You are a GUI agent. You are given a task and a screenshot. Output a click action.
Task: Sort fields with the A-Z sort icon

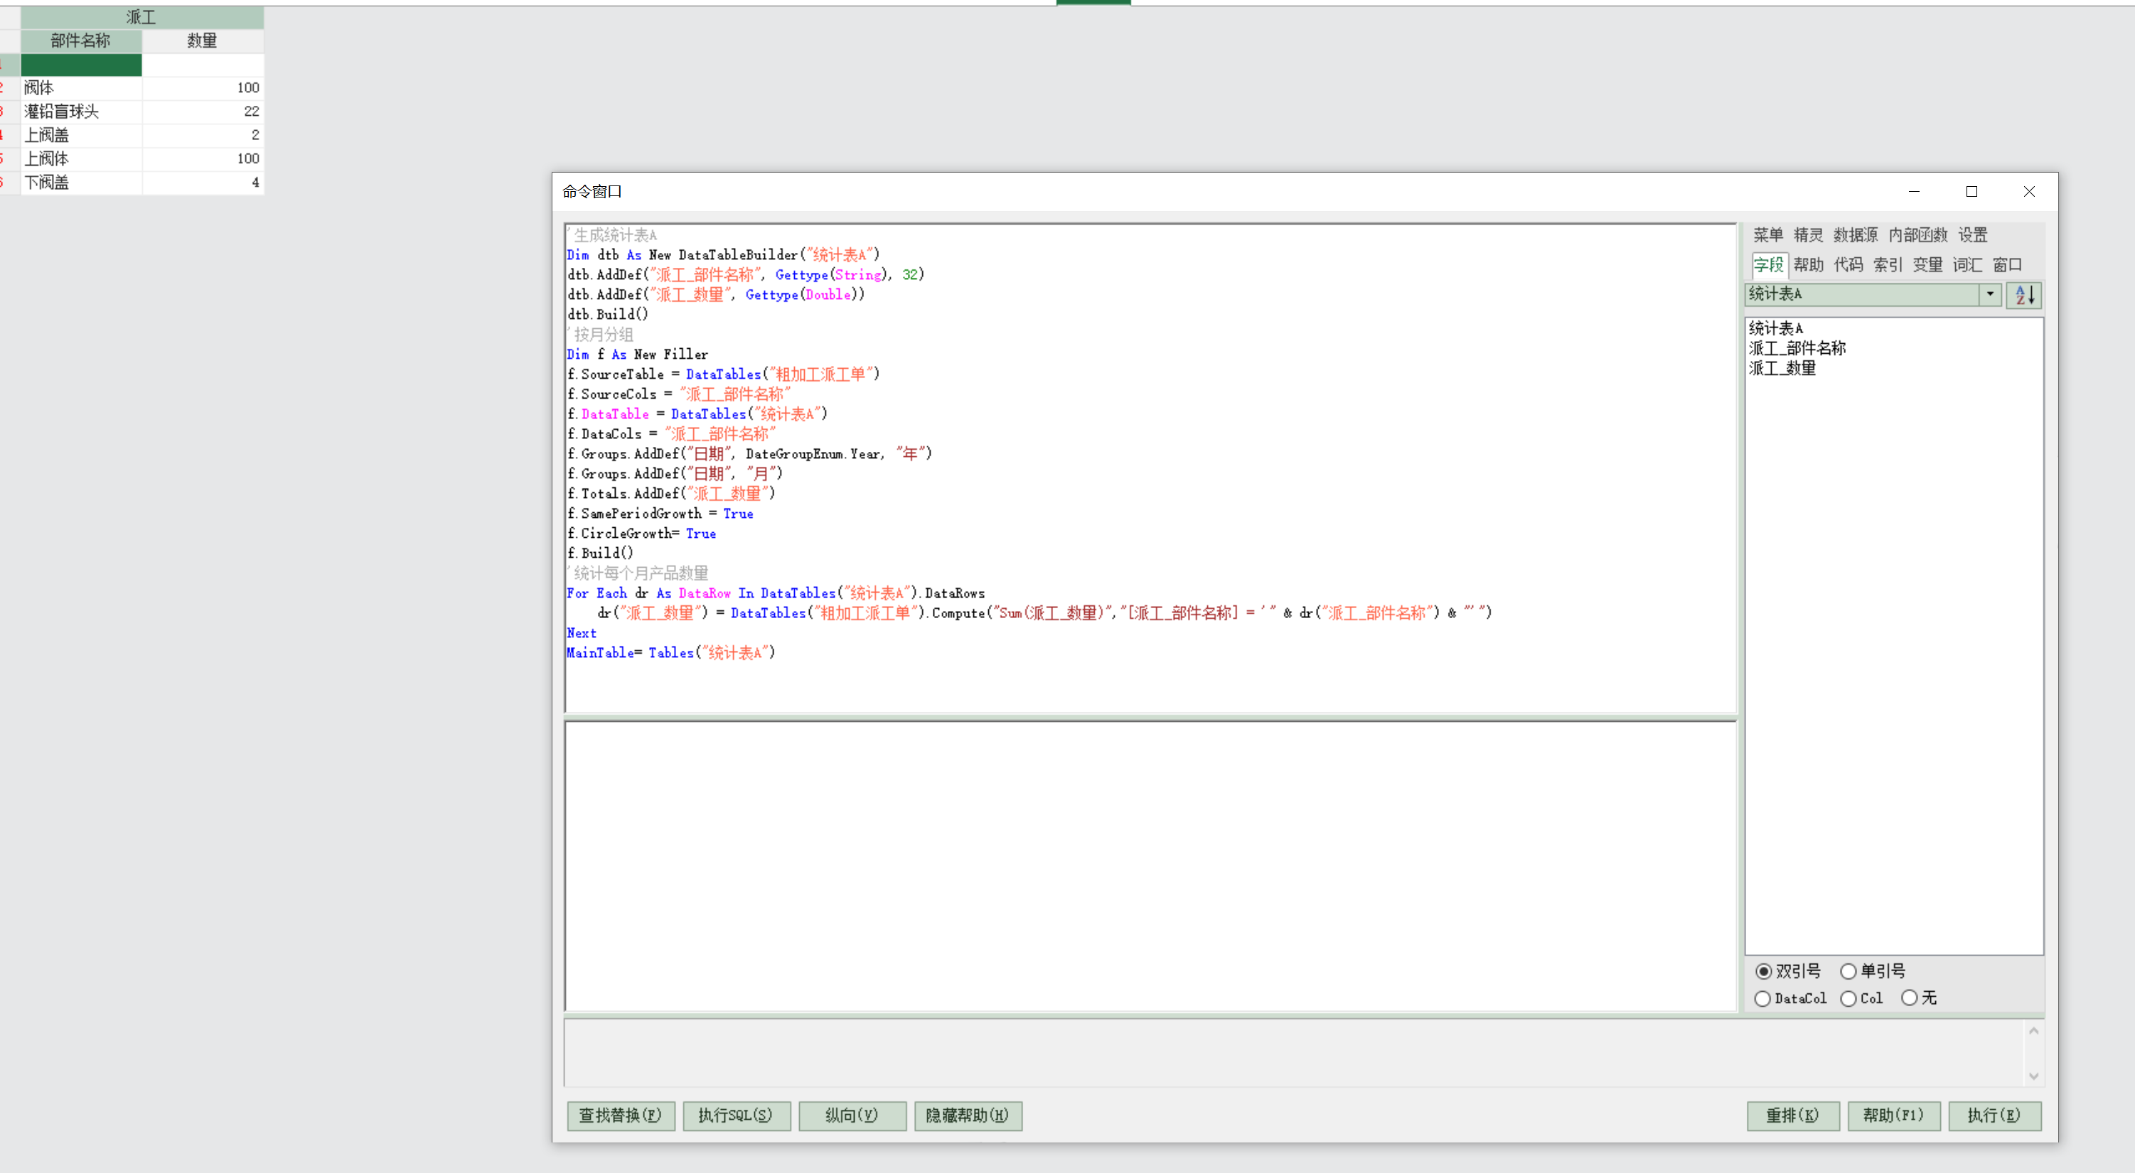2024,295
